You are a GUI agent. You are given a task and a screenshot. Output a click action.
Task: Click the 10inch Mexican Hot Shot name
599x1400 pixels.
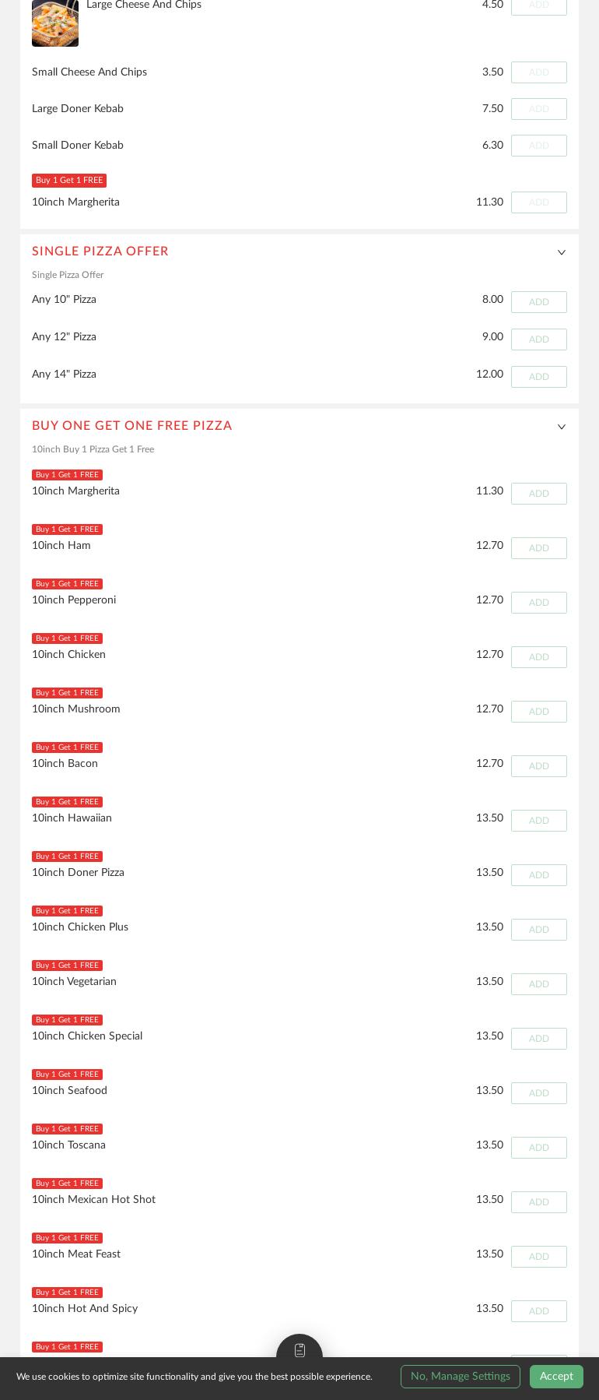(93, 1200)
